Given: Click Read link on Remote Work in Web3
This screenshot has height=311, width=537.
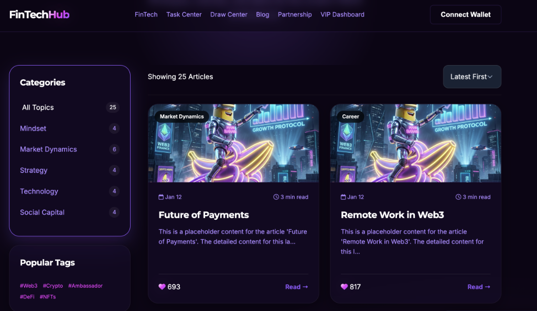Looking at the screenshot, I should (x=478, y=287).
